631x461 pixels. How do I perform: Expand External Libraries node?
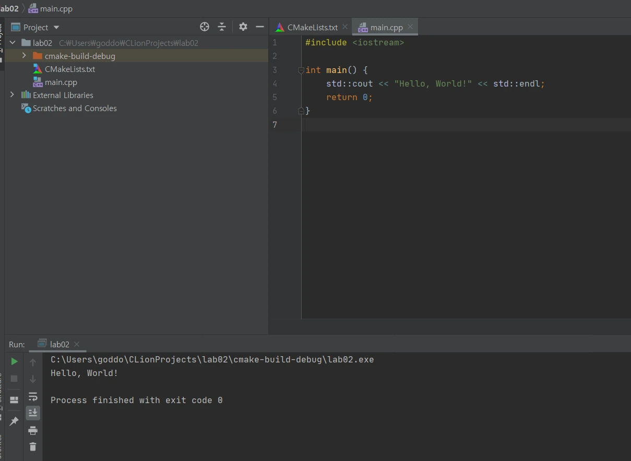[x=13, y=95]
